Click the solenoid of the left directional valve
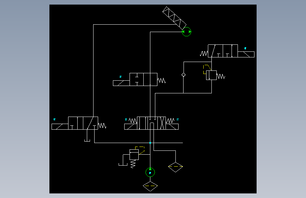306x198 pixels. click(x=60, y=127)
